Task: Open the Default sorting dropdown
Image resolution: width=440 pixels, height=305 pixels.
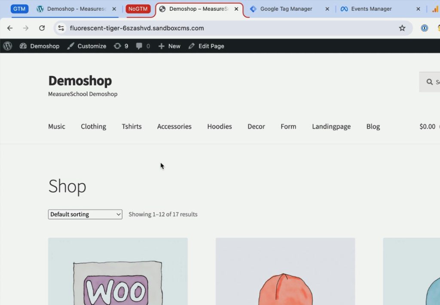Action: pyautogui.click(x=85, y=214)
